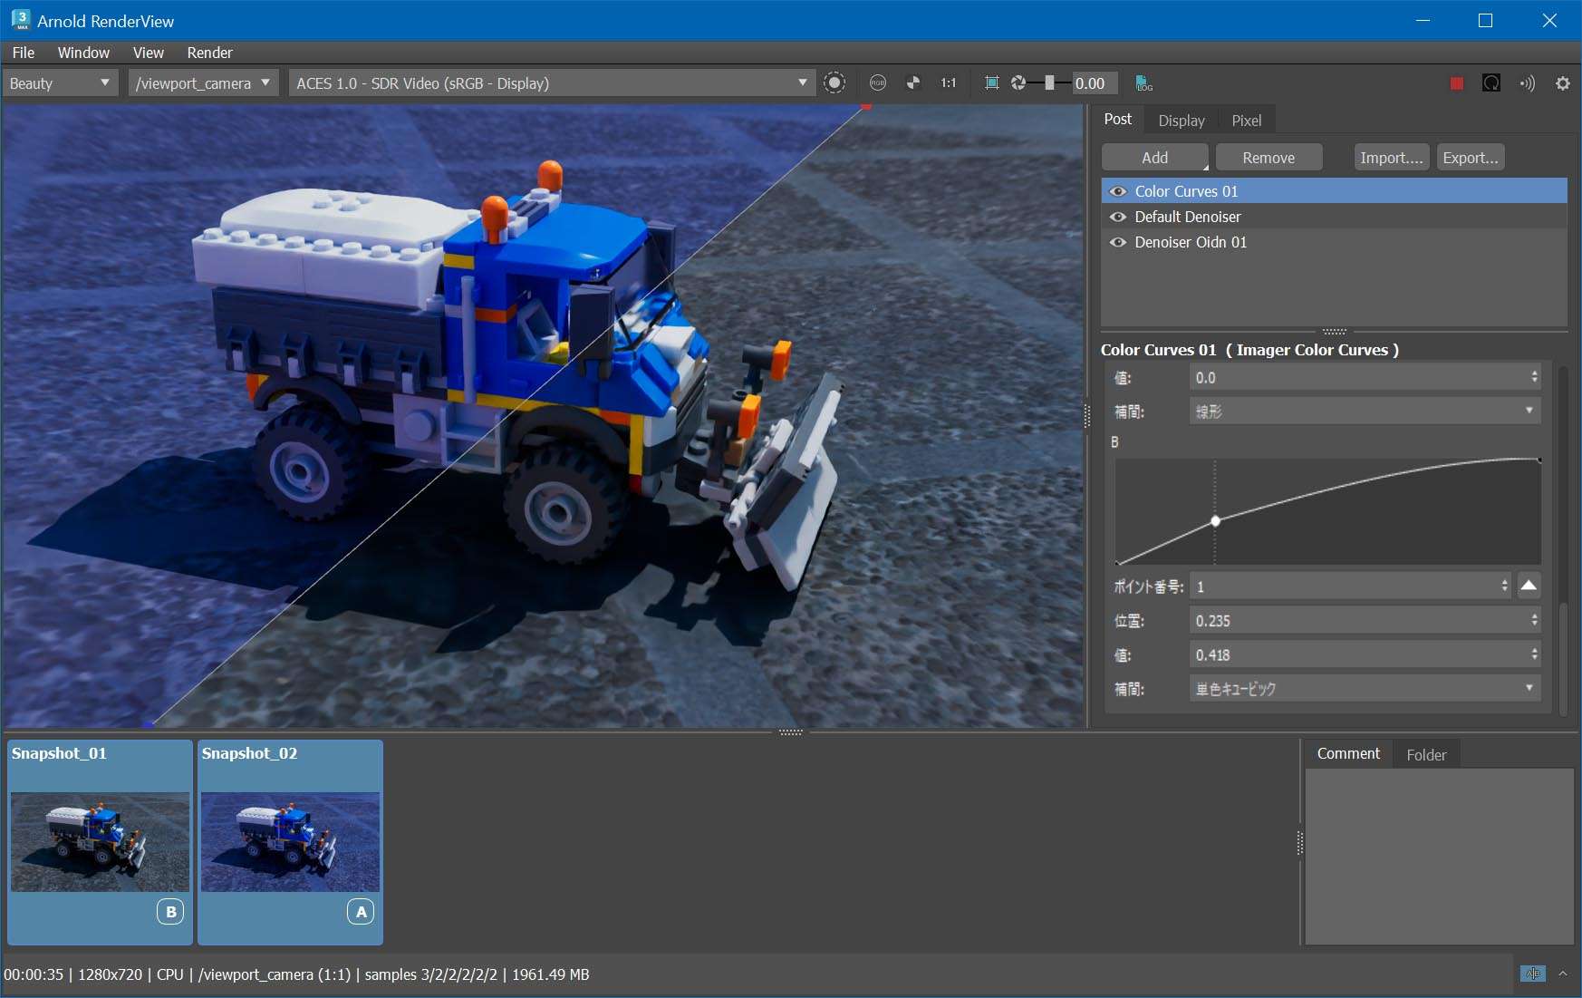Expand the viewport_camera dropdown
The height and width of the screenshot is (998, 1582).
[203, 83]
